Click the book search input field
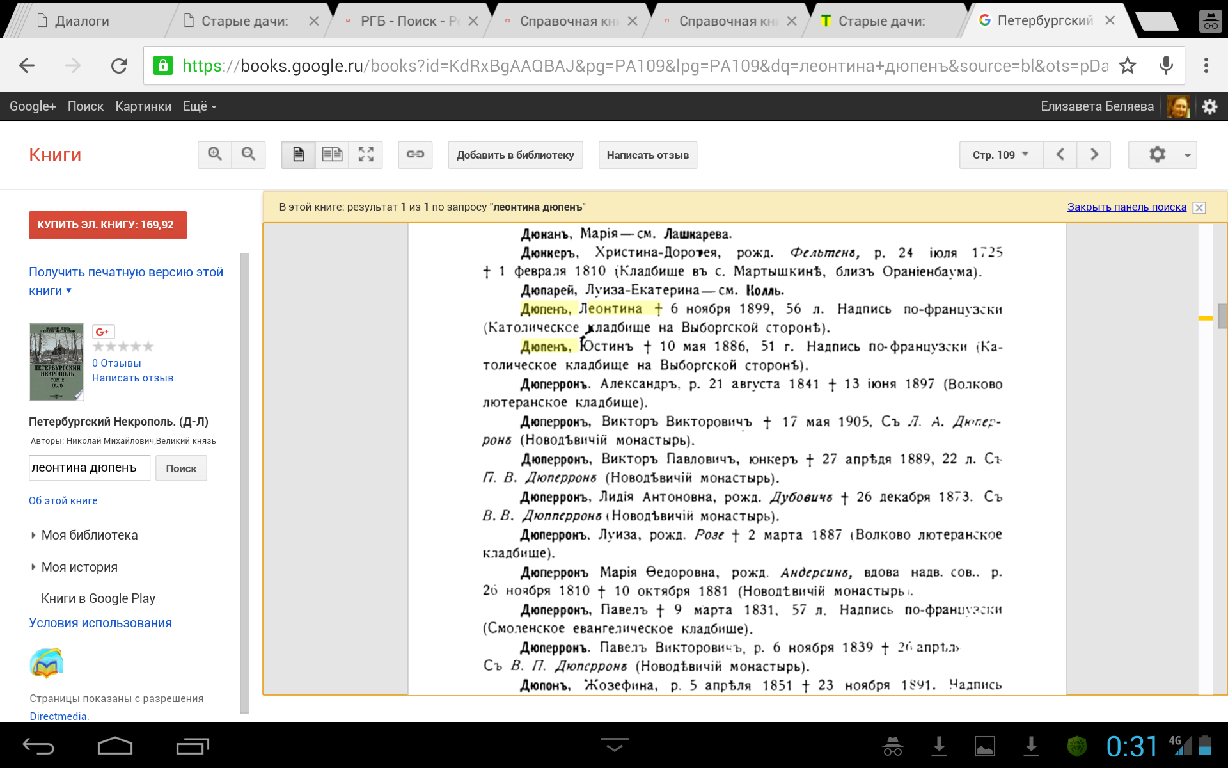1228x768 pixels. [90, 468]
